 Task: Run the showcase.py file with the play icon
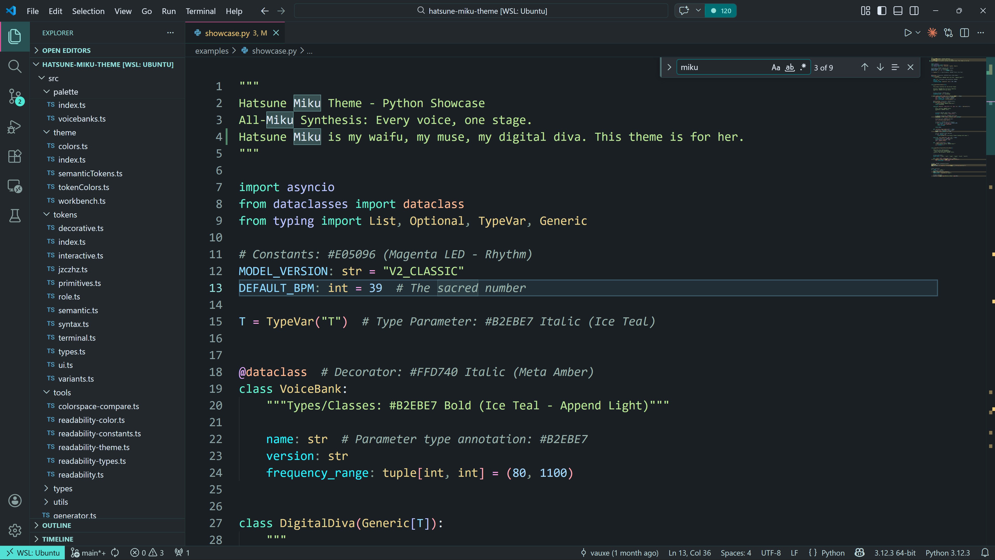coord(908,32)
